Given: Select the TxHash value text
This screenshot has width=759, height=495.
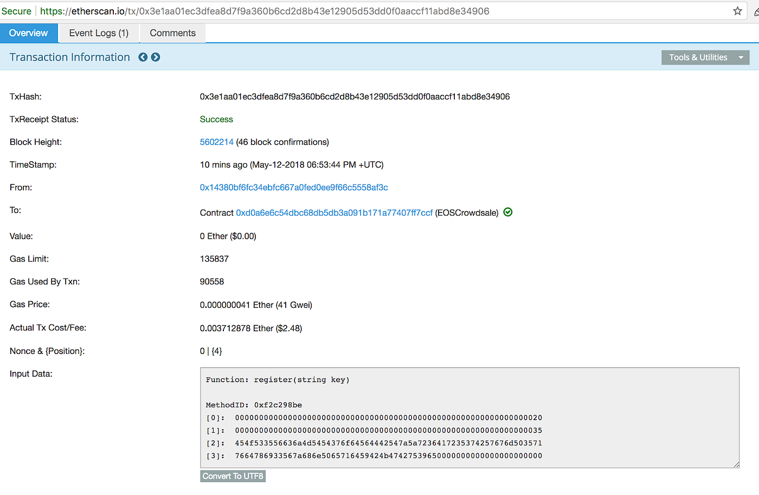Looking at the screenshot, I should (355, 97).
